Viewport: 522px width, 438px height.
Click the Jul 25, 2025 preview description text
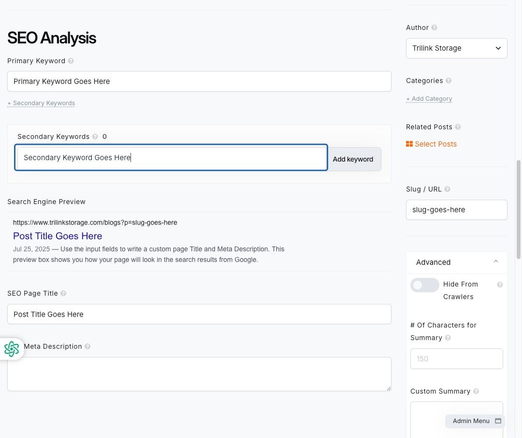[x=148, y=254]
